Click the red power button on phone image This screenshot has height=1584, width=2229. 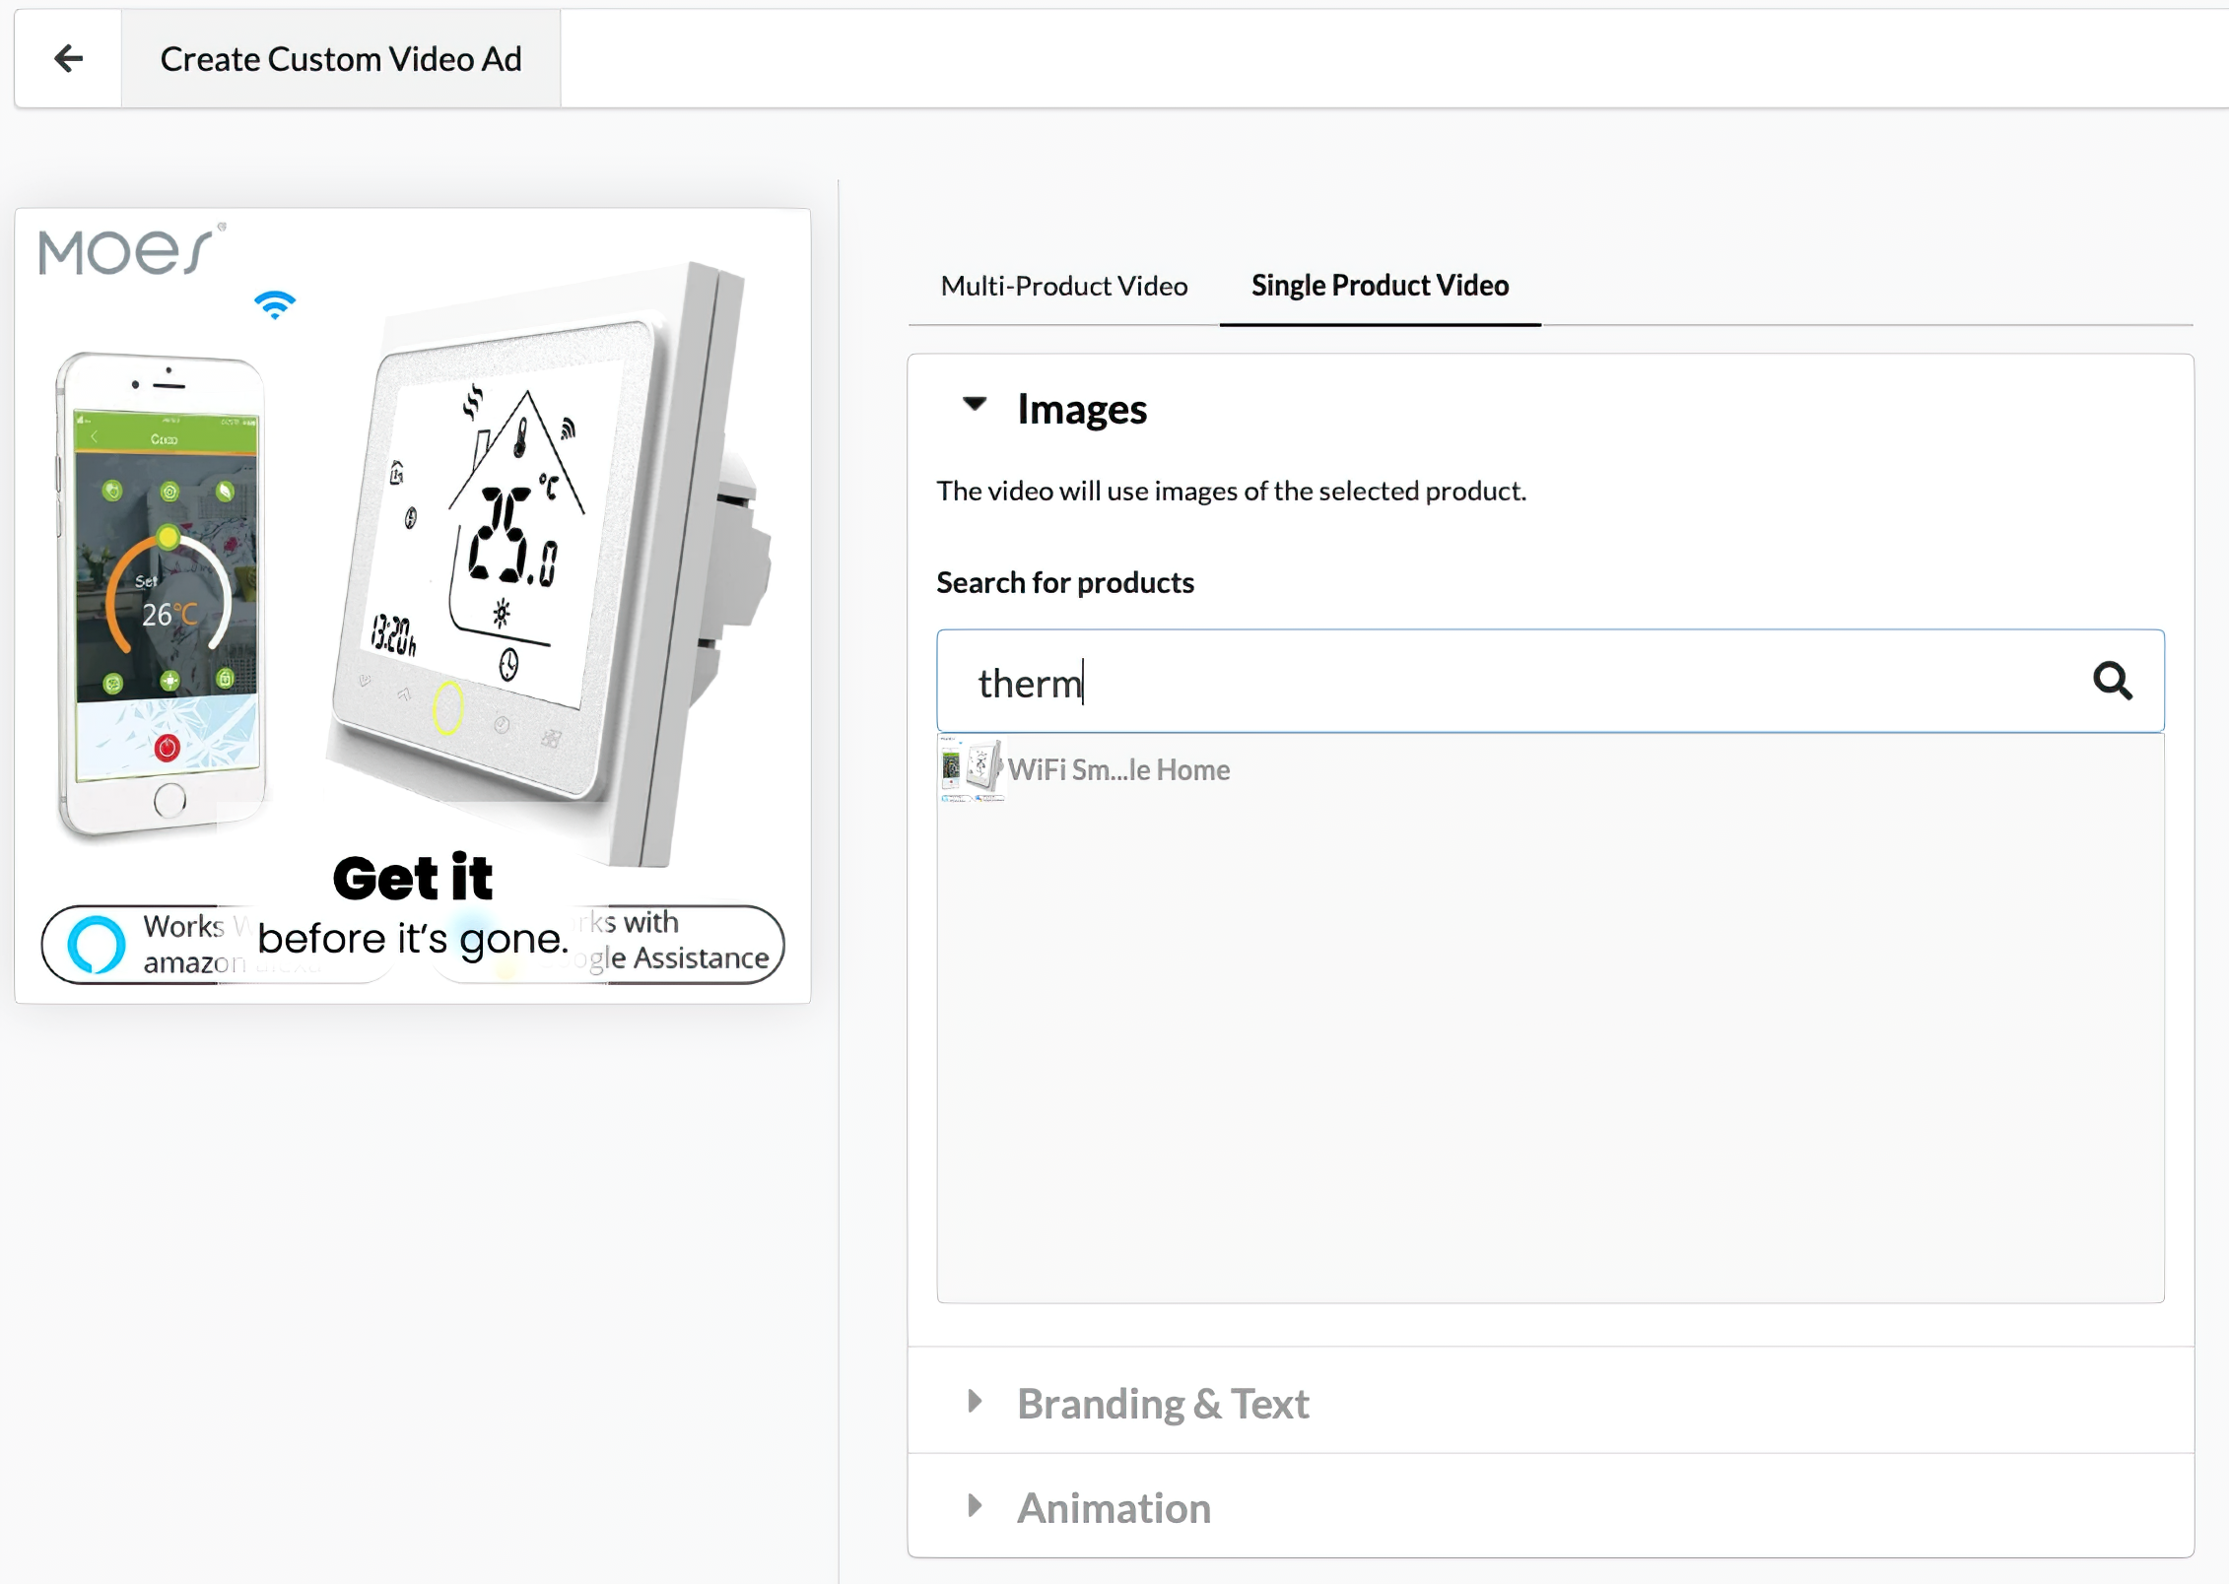tap(167, 749)
